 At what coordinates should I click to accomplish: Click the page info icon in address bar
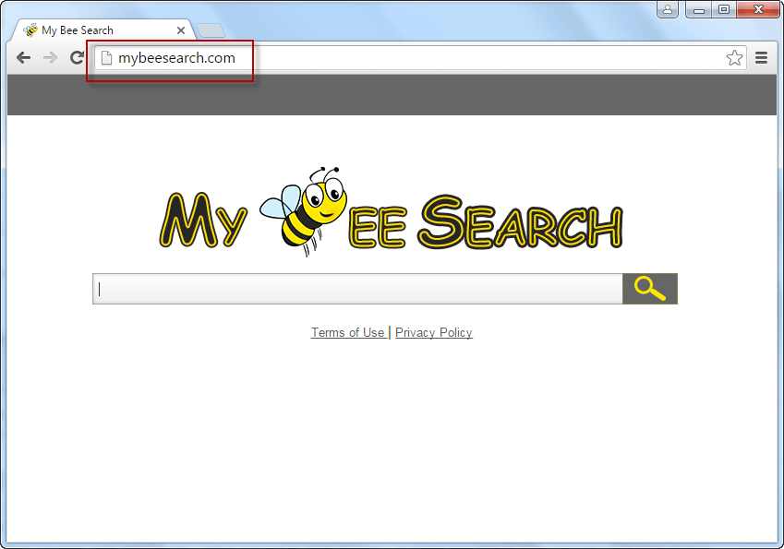pos(106,58)
